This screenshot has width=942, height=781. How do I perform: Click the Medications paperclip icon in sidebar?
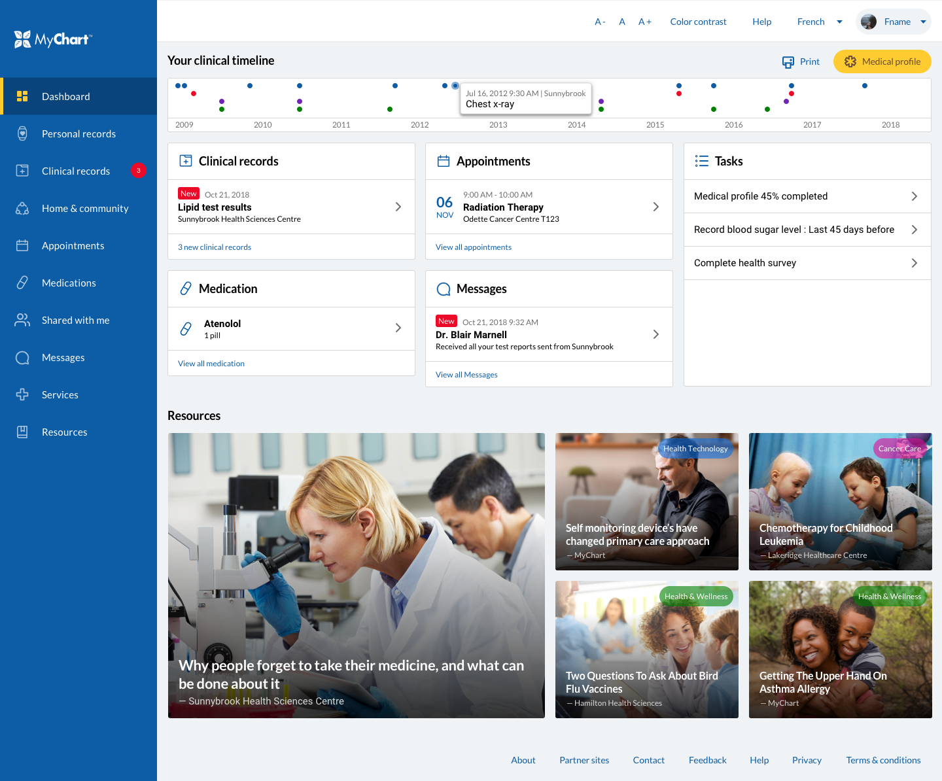tap(22, 283)
